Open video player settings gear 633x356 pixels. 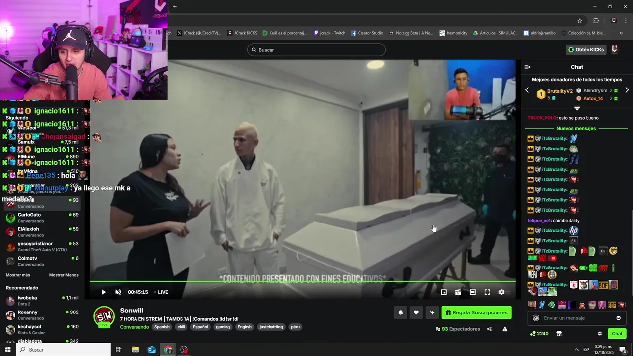(501, 292)
